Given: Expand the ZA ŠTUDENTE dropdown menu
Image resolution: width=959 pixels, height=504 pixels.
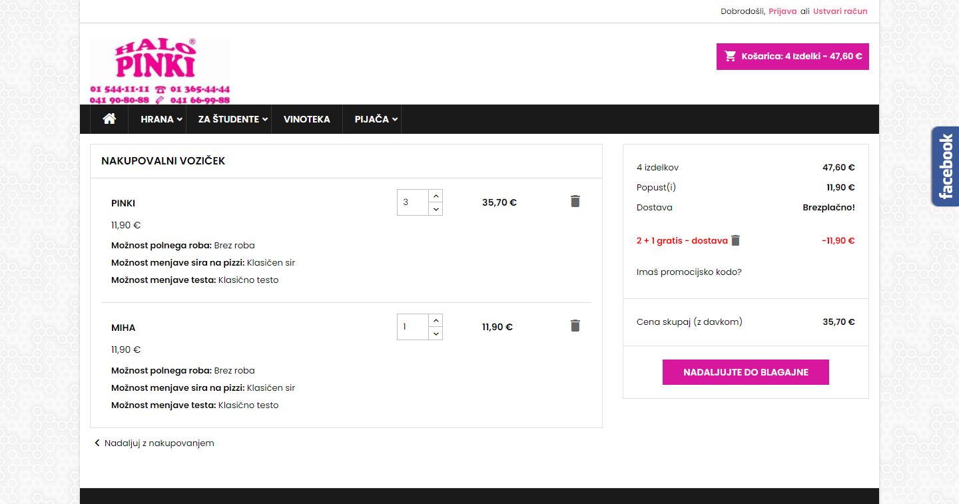Looking at the screenshot, I should coord(232,119).
